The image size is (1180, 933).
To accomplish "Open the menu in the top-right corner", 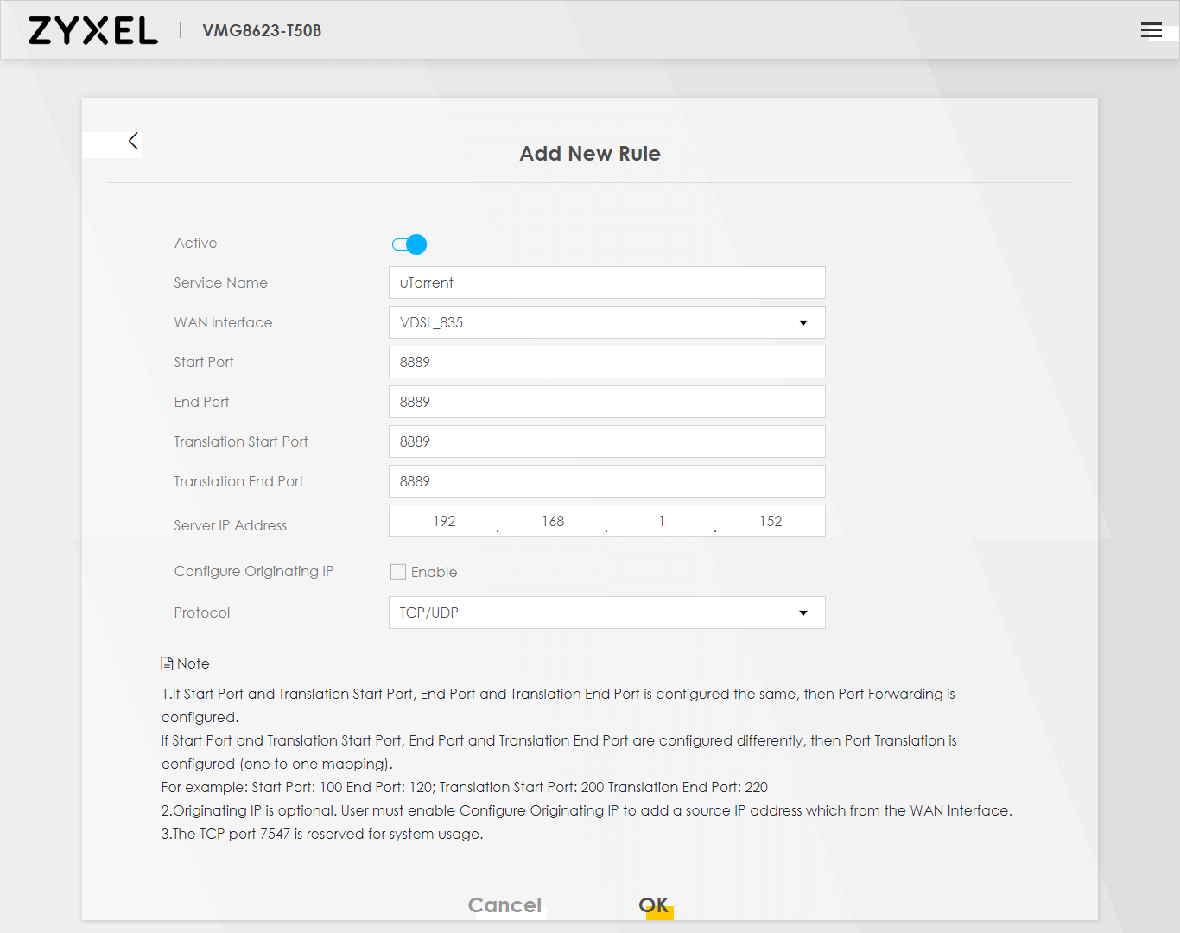I will [x=1151, y=29].
